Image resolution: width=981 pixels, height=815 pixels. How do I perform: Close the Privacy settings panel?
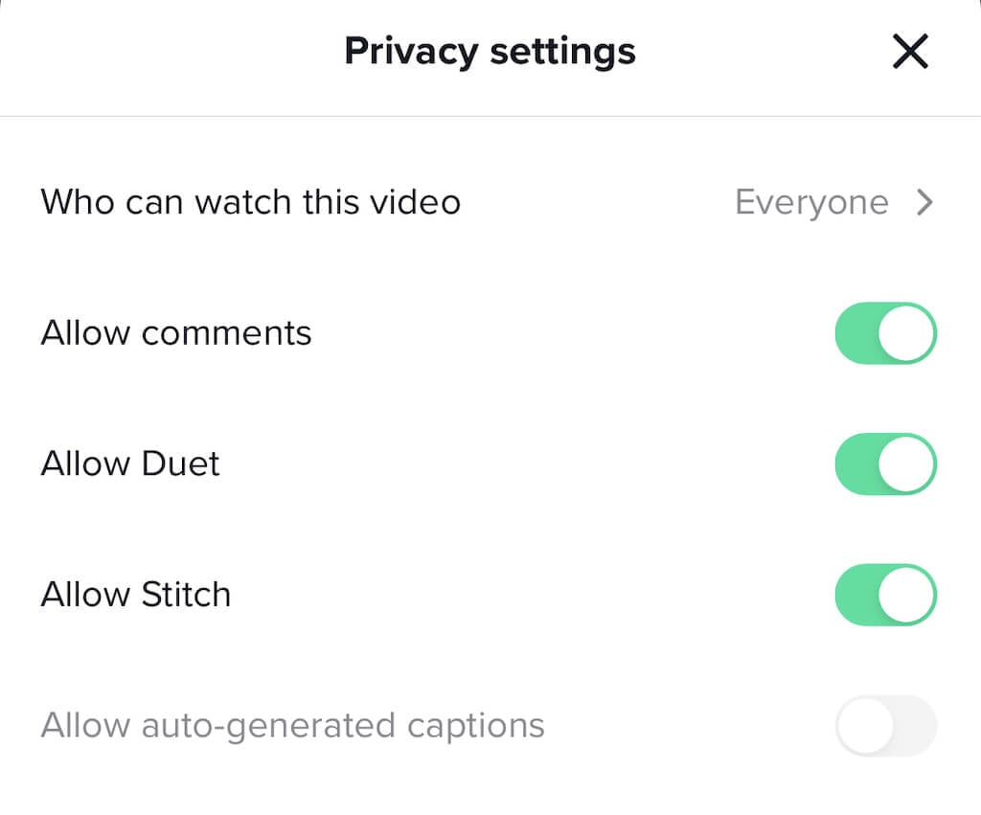(909, 52)
